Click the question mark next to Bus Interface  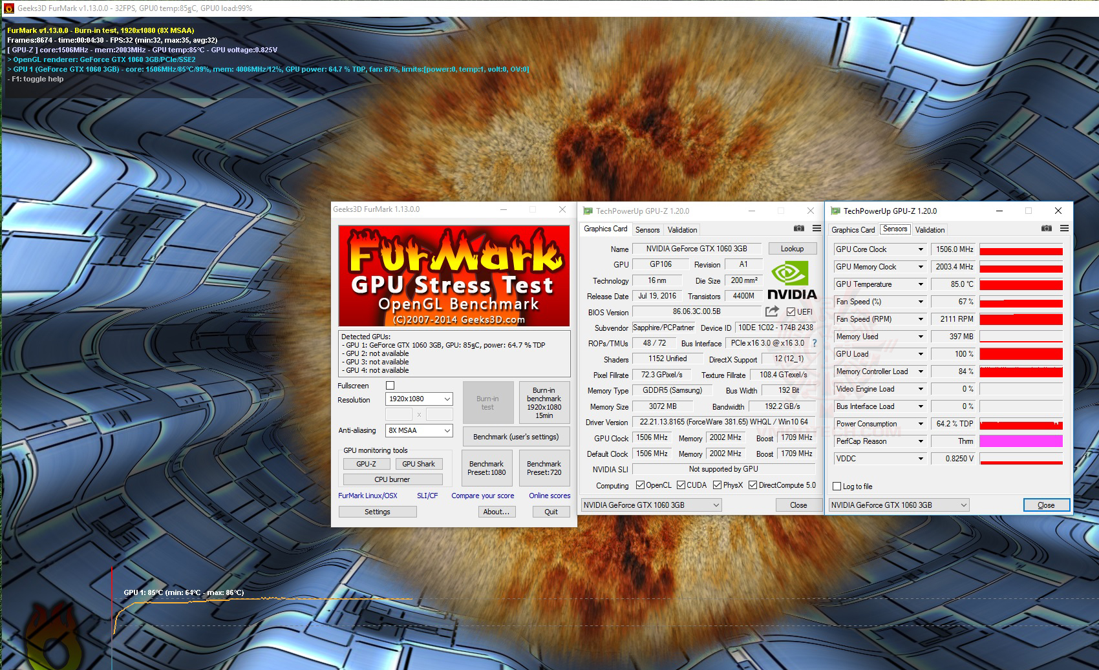tap(815, 343)
